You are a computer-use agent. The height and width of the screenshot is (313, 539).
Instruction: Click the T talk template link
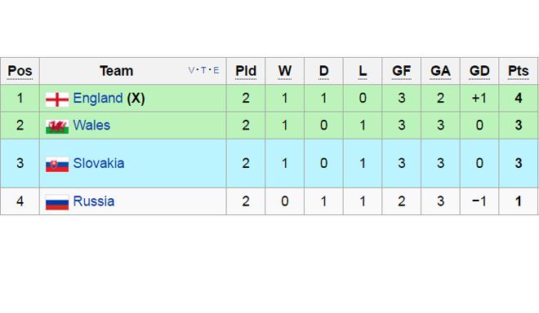click(x=203, y=70)
